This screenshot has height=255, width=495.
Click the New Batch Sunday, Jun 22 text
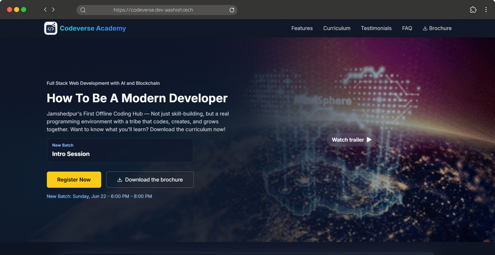point(99,196)
